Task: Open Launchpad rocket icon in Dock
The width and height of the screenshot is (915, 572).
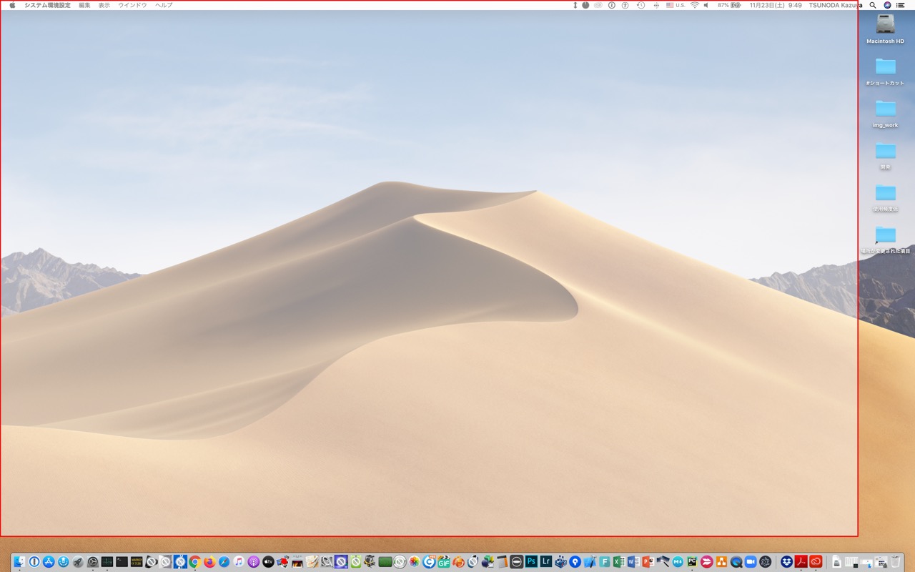Action: [78, 562]
